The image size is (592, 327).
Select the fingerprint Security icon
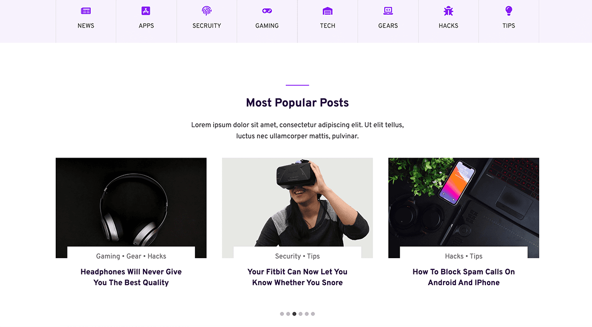click(x=207, y=11)
